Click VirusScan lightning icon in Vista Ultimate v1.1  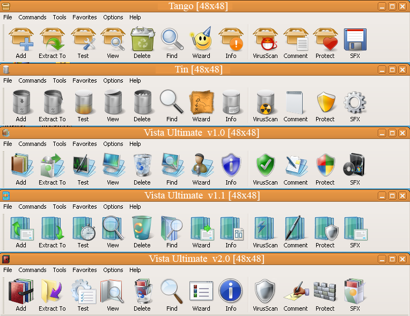(265, 228)
